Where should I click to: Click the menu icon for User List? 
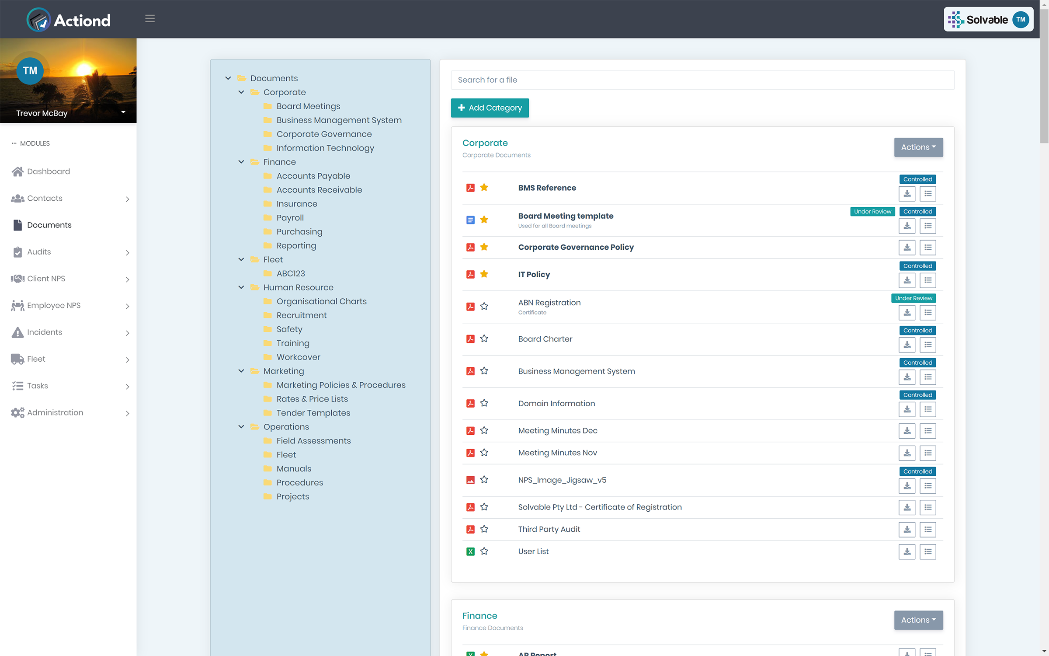(x=928, y=551)
